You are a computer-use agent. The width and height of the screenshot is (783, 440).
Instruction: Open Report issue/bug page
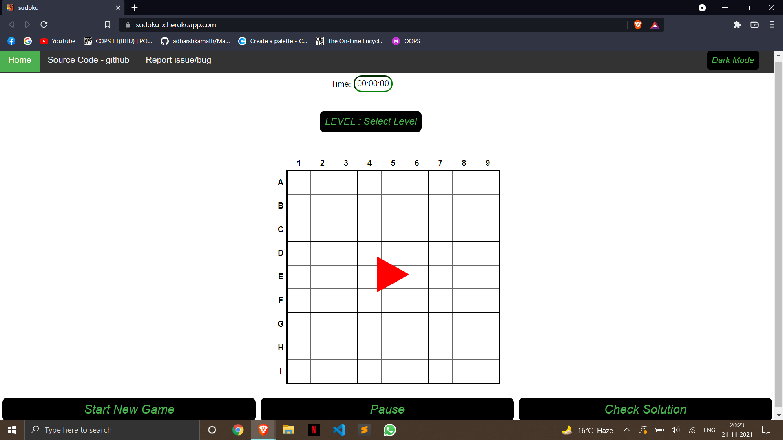click(179, 60)
